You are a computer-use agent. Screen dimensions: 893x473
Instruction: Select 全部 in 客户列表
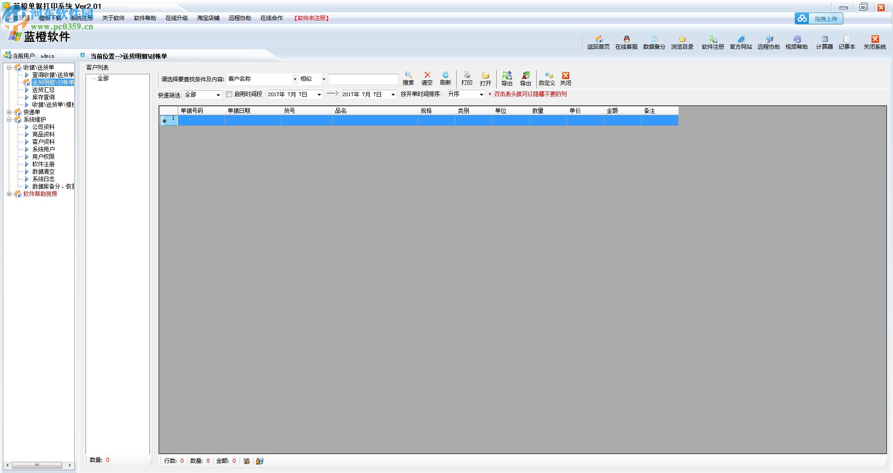click(x=103, y=79)
